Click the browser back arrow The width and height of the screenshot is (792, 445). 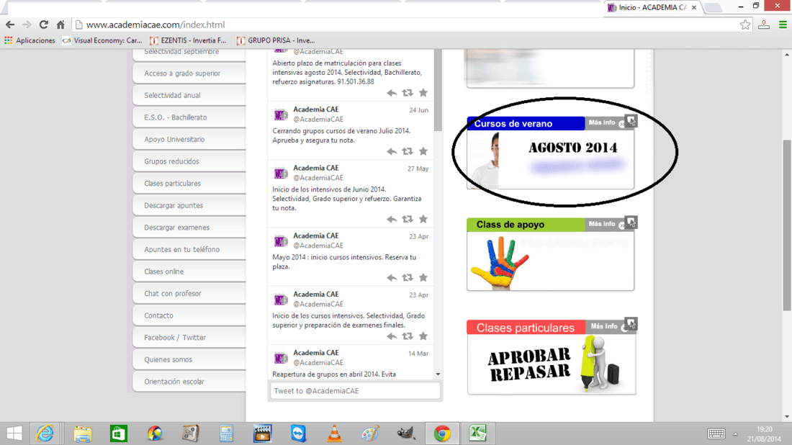tap(10, 24)
